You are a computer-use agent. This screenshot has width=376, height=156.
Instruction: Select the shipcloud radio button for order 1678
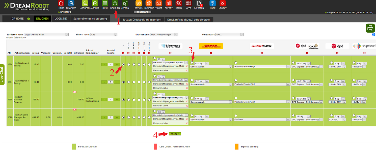(x=354, y=115)
